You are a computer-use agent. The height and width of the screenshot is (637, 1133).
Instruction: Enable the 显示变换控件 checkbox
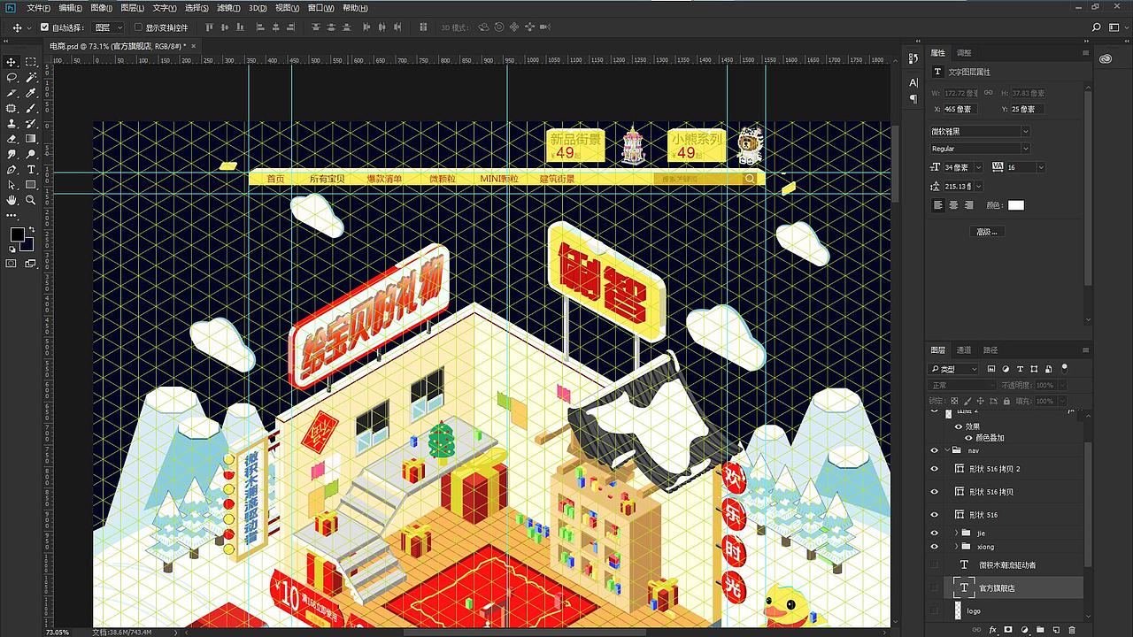coord(139,27)
